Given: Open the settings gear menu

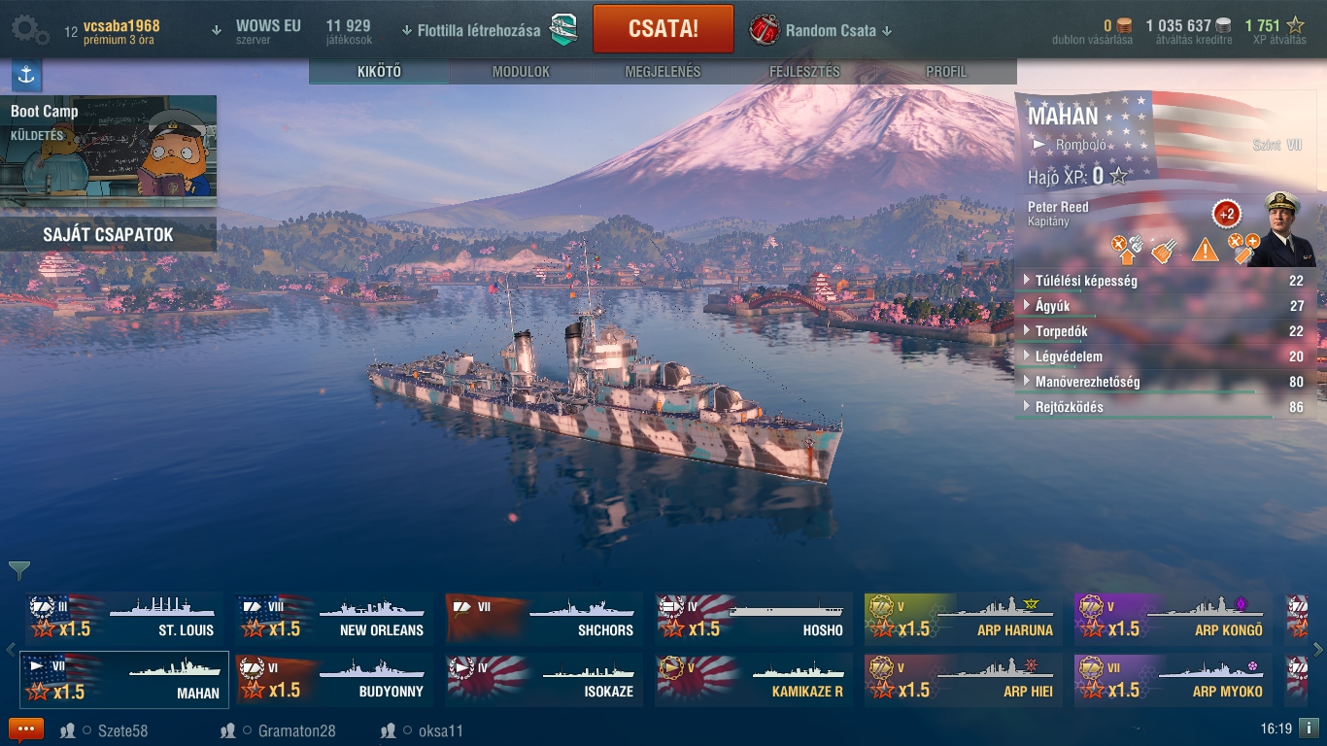Looking at the screenshot, I should click(29, 29).
